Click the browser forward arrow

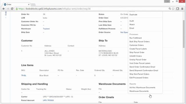(8, 9)
